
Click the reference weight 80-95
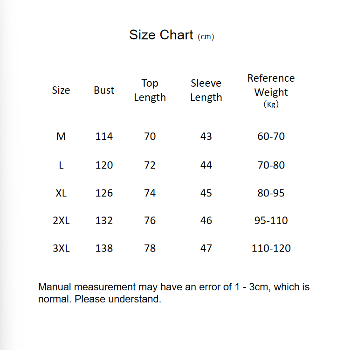[x=271, y=193]
